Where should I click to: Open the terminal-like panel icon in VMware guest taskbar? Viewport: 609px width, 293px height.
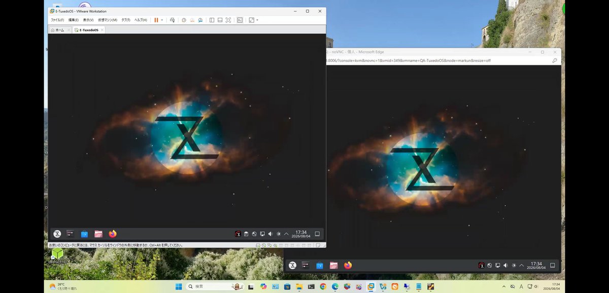point(71,234)
